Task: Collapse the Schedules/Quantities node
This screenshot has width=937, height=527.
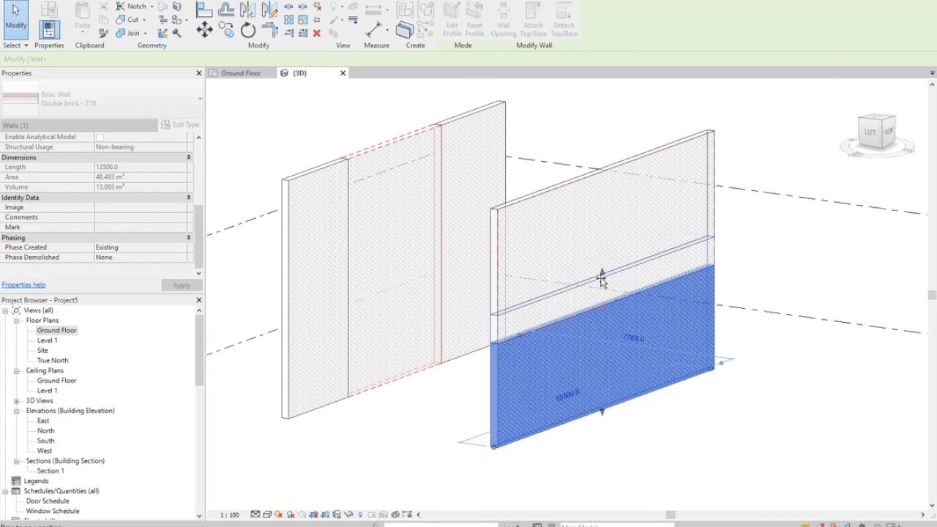Action: coord(6,491)
